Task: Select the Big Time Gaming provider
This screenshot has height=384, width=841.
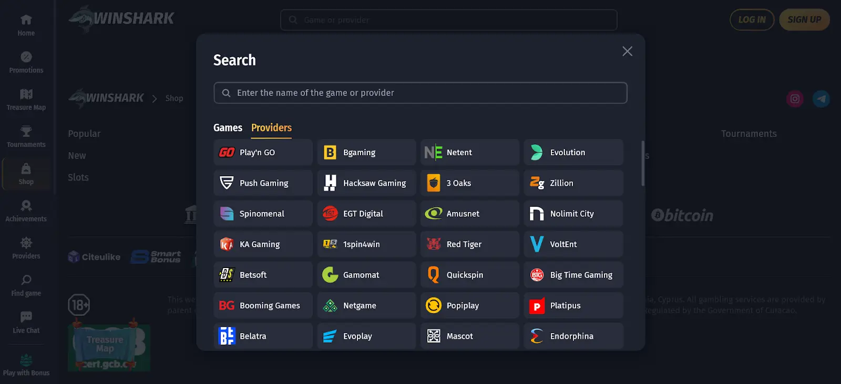Action: tap(573, 275)
